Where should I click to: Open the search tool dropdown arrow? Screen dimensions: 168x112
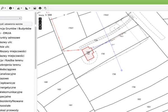[5, 8]
